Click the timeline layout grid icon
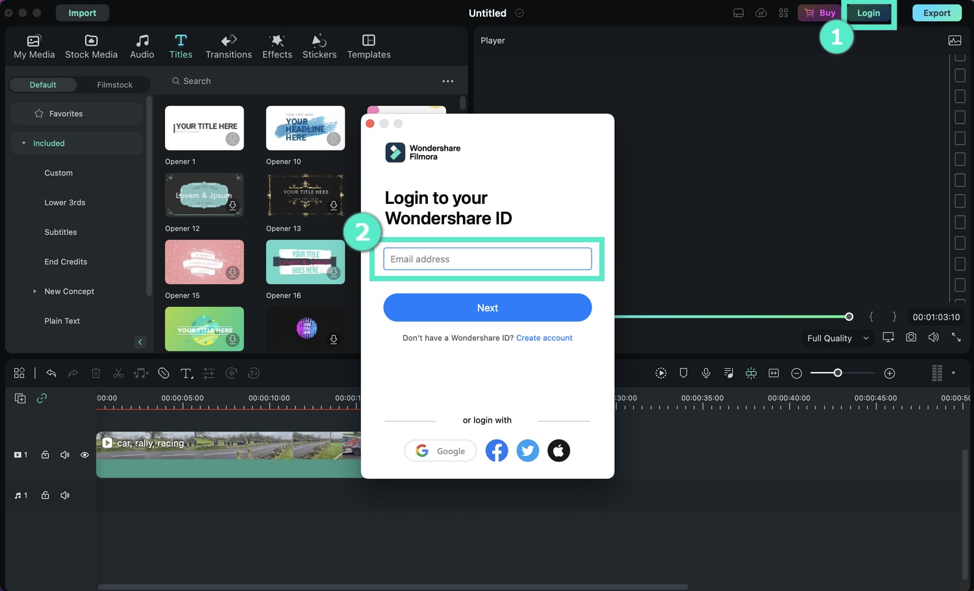The width and height of the screenshot is (974, 591). pyautogui.click(x=19, y=373)
